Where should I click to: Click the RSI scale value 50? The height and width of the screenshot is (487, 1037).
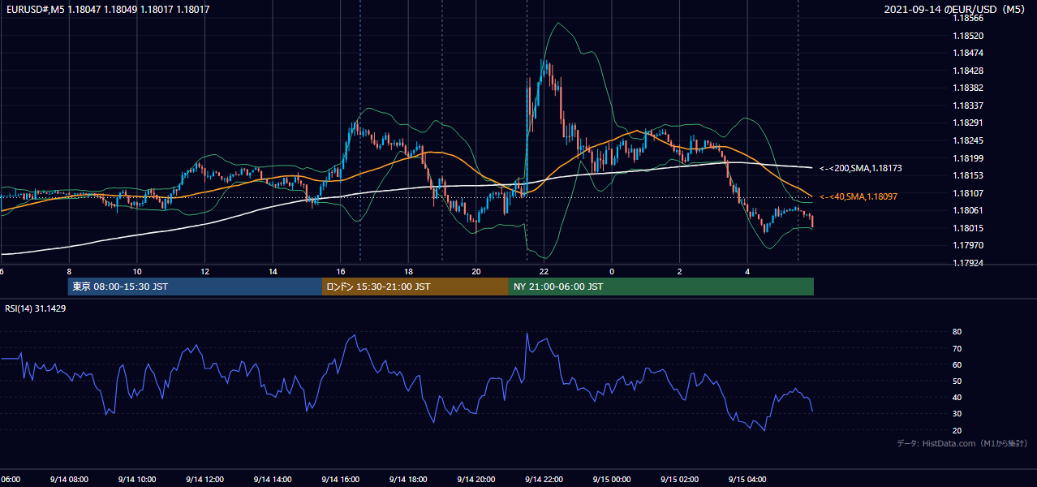coord(957,381)
